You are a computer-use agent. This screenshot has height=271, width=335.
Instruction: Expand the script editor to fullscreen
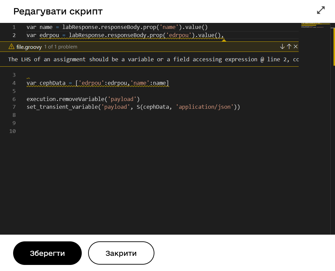(321, 10)
